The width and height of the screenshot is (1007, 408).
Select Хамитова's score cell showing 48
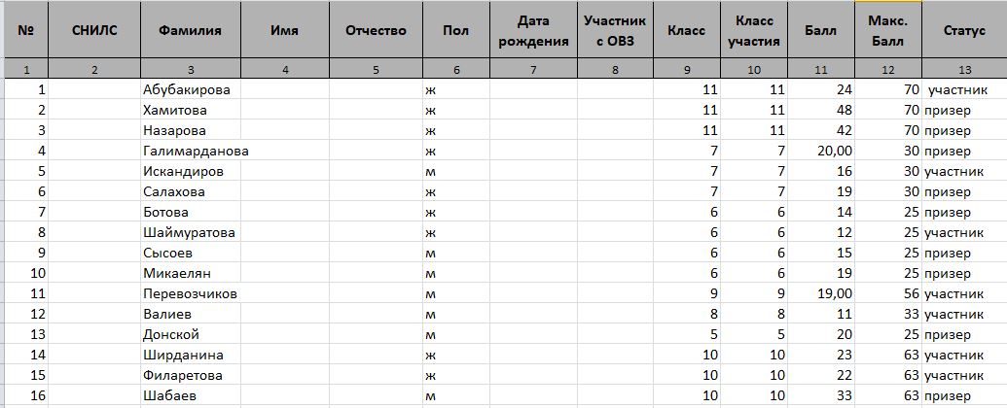pyautogui.click(x=822, y=110)
